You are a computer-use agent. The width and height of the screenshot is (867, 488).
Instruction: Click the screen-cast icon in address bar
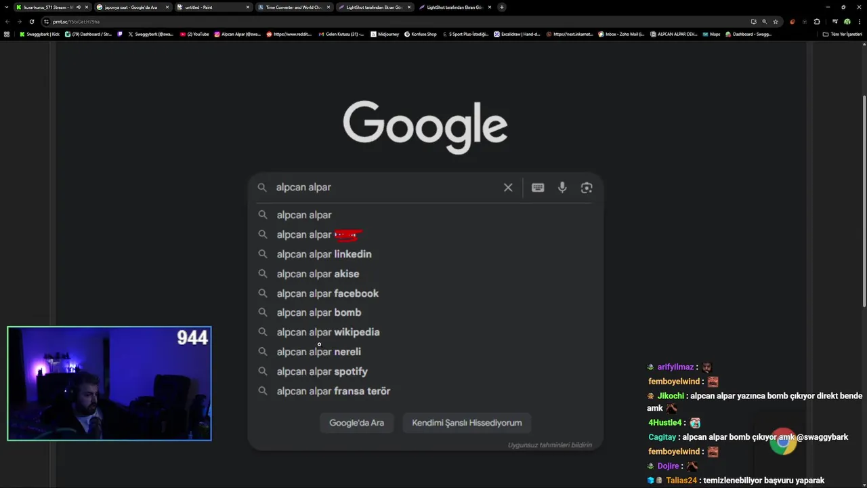(753, 22)
